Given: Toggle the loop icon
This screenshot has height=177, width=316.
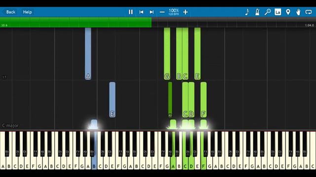Looking at the screenshot, I should click(x=309, y=12).
